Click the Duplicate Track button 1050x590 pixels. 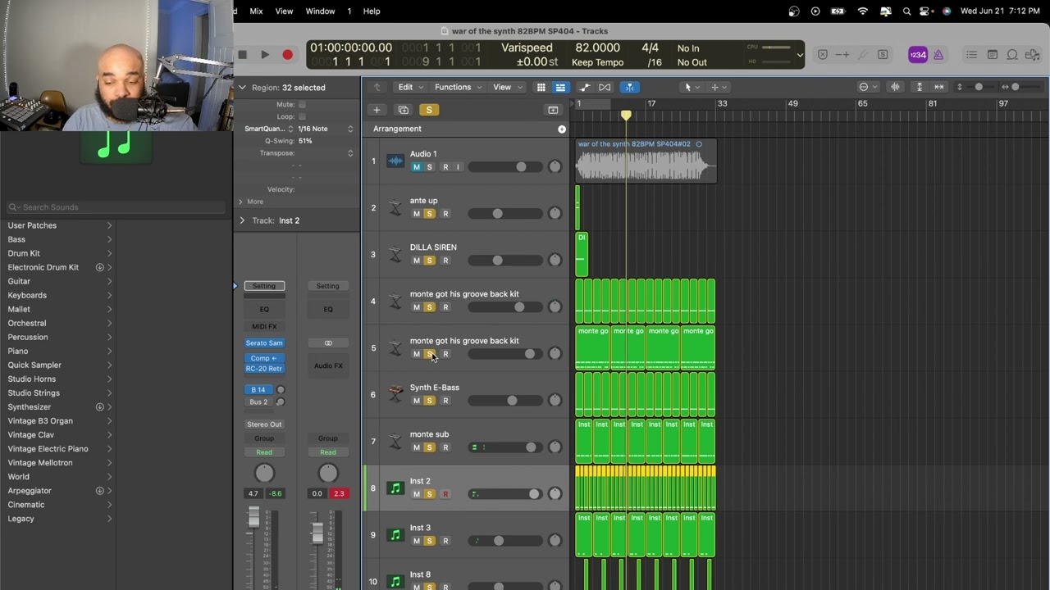tap(403, 110)
